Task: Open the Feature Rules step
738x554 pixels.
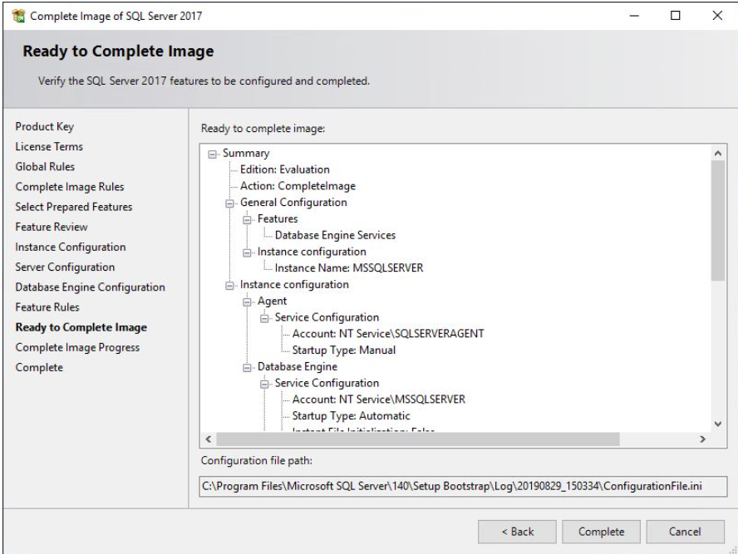Action: pyautogui.click(x=47, y=307)
